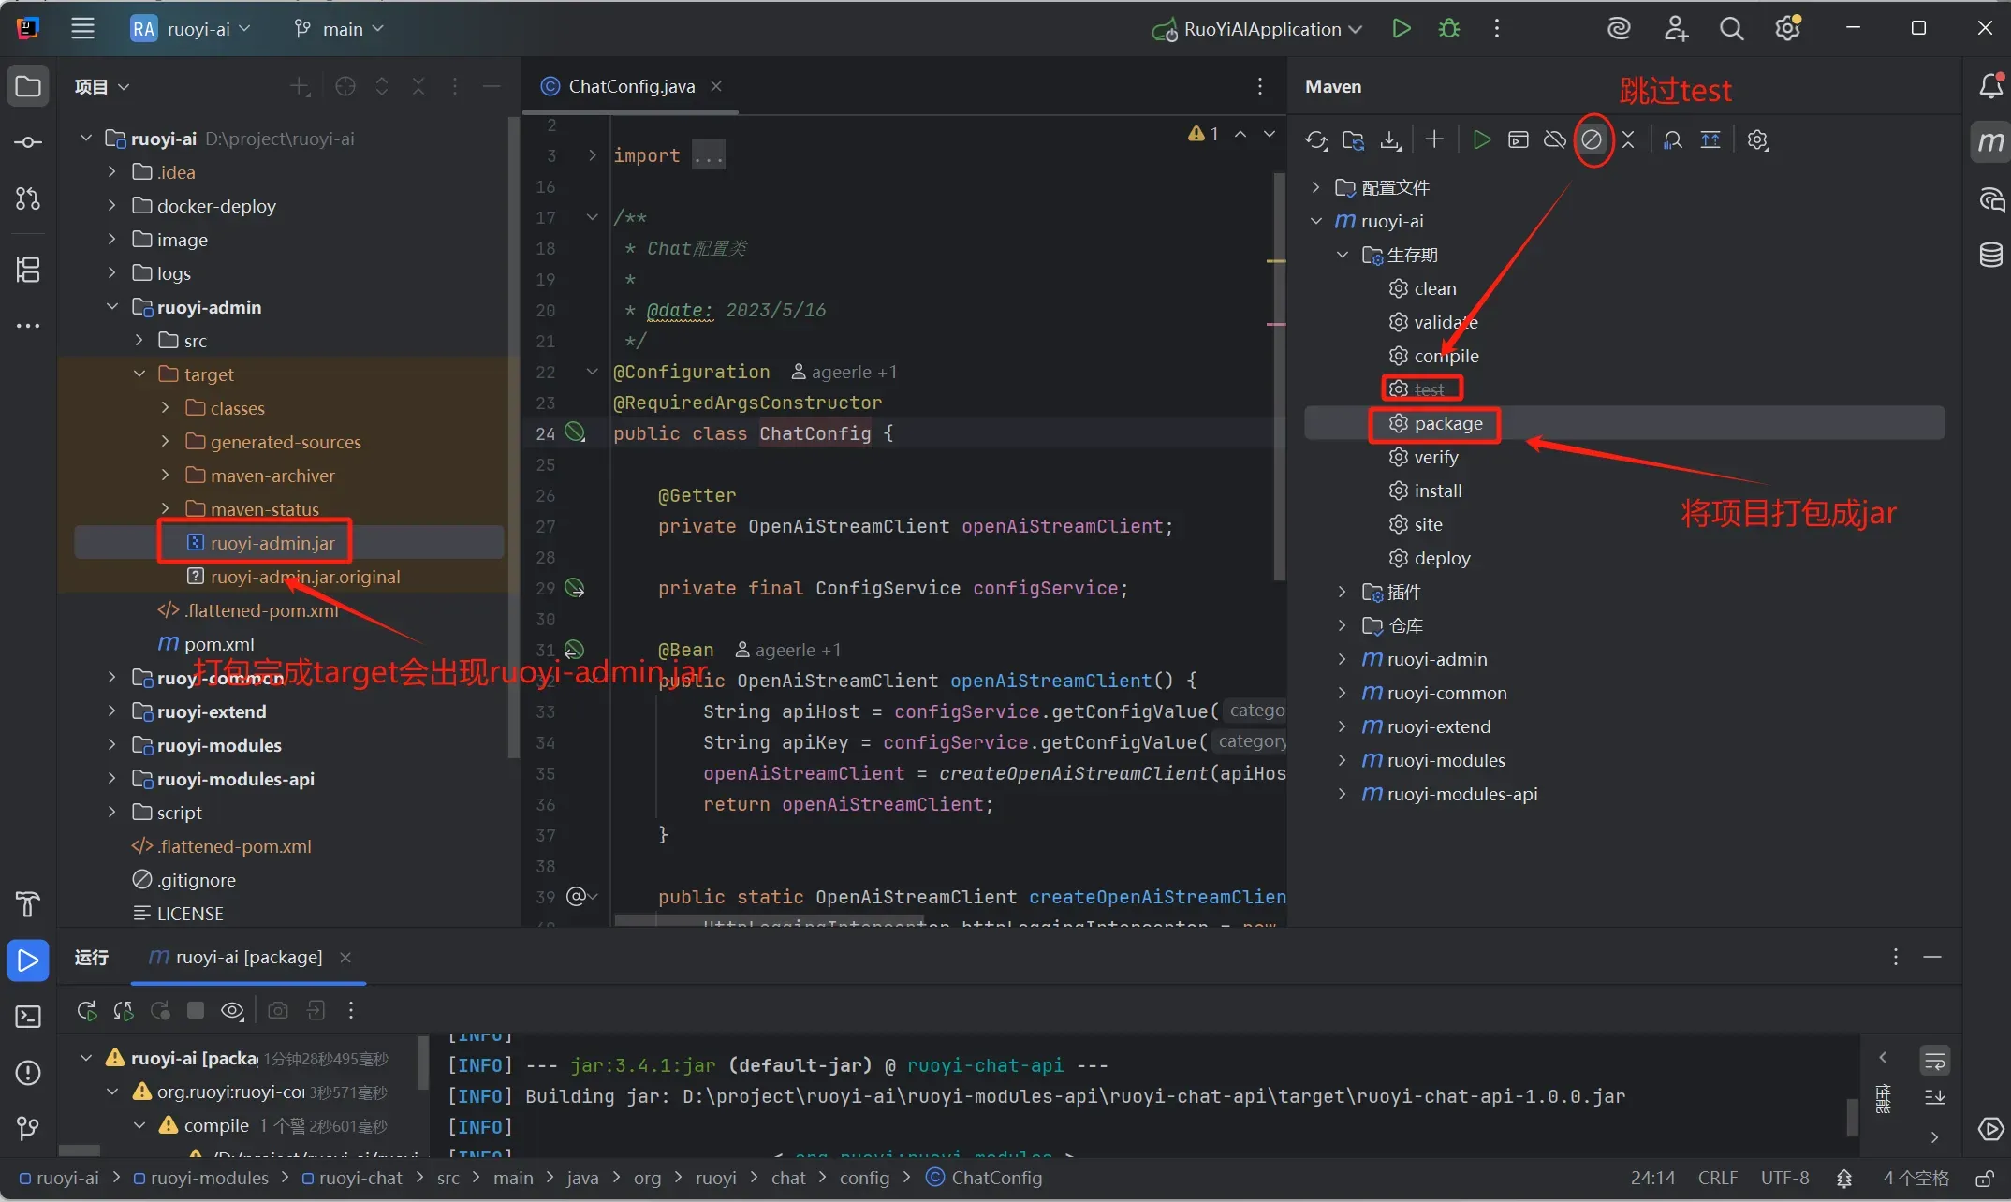Toggle Maven offline mode
Viewport: 2011px width, 1202px height.
[x=1555, y=140]
